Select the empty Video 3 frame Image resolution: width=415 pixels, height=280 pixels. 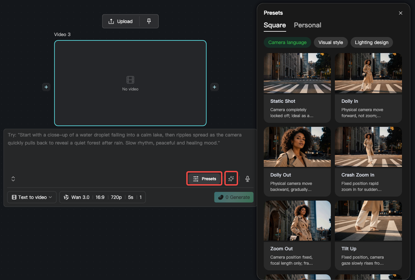(x=130, y=83)
